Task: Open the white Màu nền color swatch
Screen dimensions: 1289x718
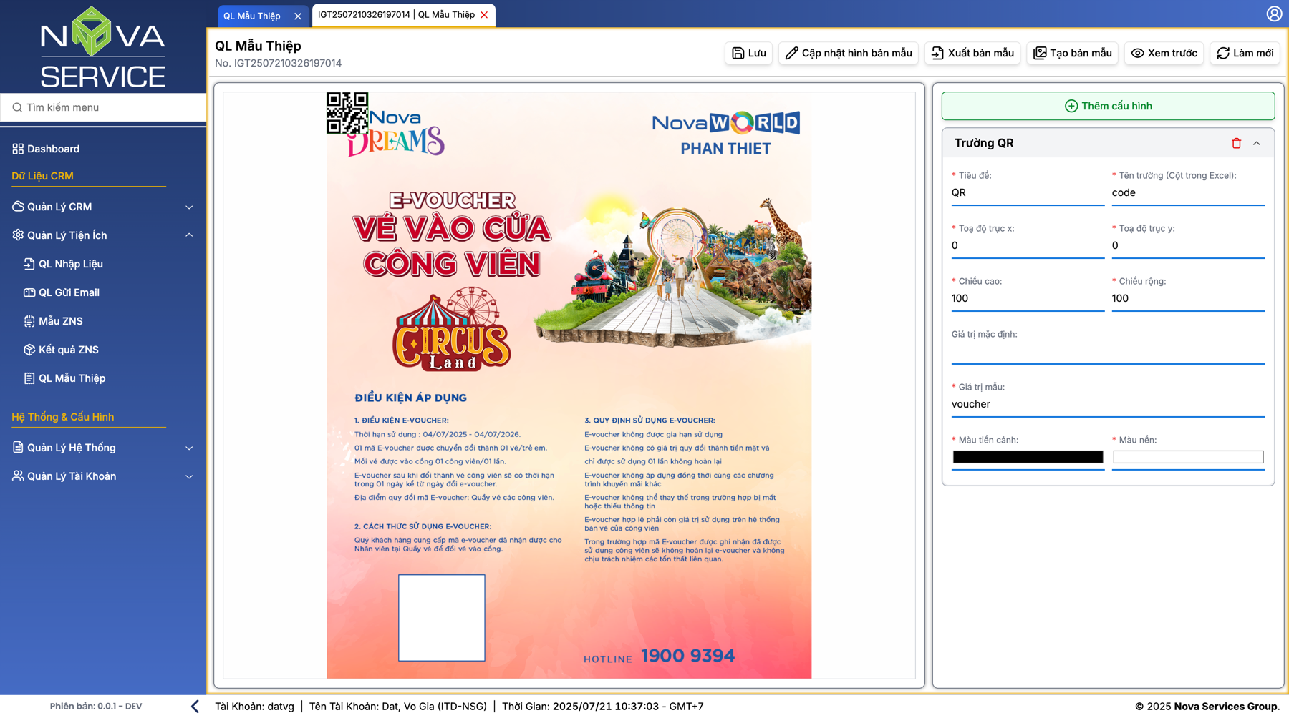Action: (1188, 457)
